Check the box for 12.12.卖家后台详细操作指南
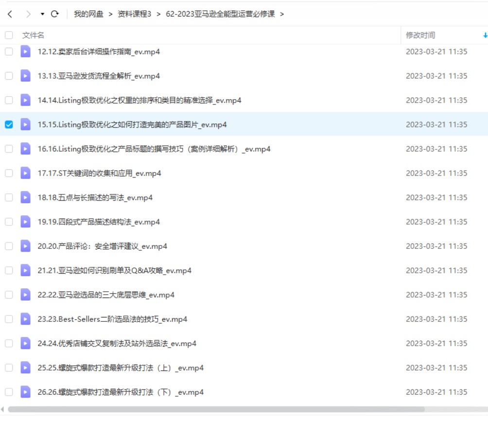488x421 pixels. (x=9, y=52)
